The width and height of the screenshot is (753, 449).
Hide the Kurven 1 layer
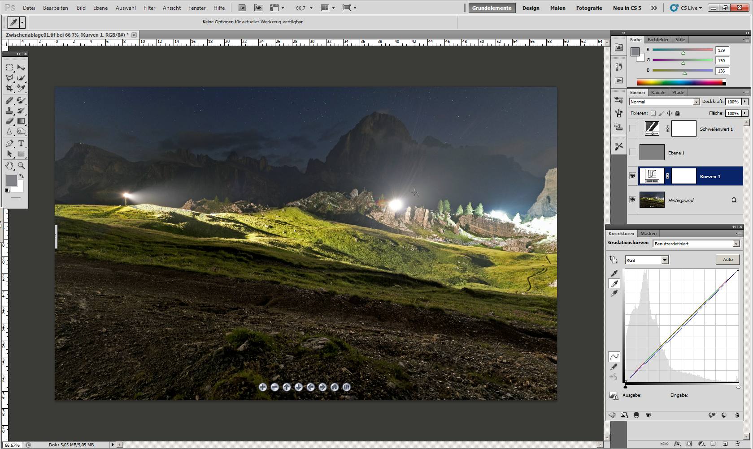coord(632,176)
